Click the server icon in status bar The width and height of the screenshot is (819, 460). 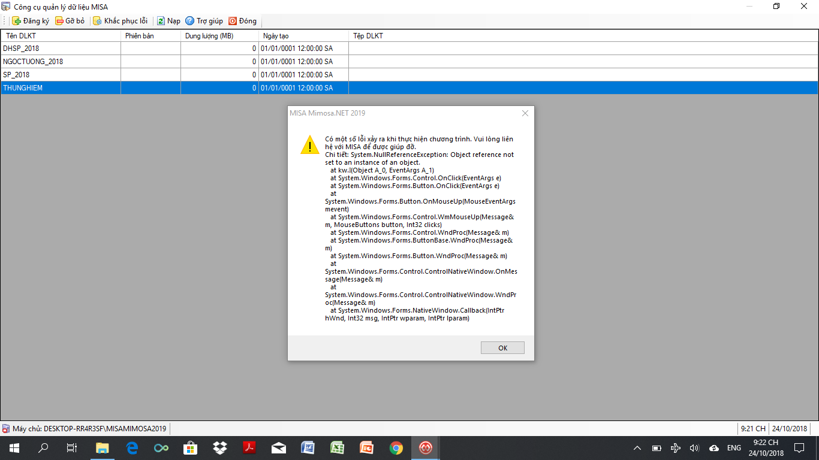(x=6, y=429)
